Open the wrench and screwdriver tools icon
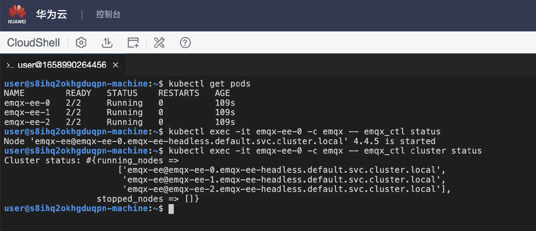The image size is (536, 231). [x=159, y=43]
